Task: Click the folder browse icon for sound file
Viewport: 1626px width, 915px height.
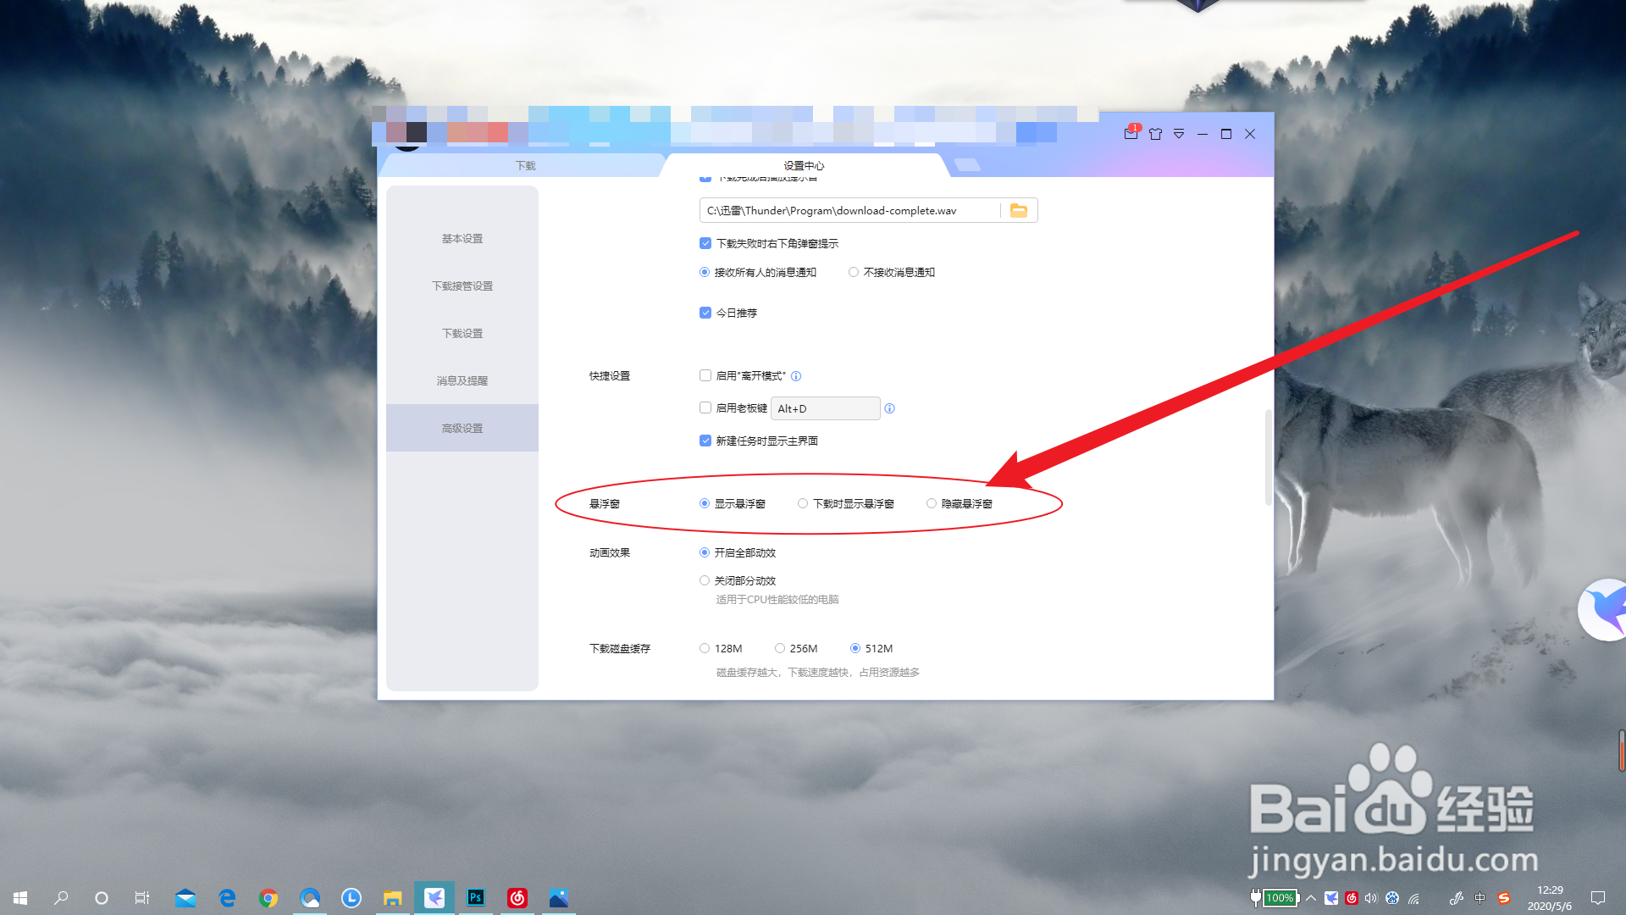Action: click(x=1019, y=211)
